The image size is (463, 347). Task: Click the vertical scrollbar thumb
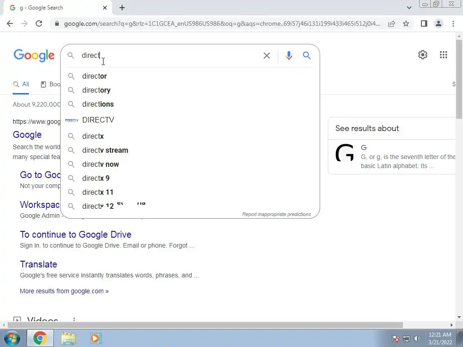pos(459,79)
